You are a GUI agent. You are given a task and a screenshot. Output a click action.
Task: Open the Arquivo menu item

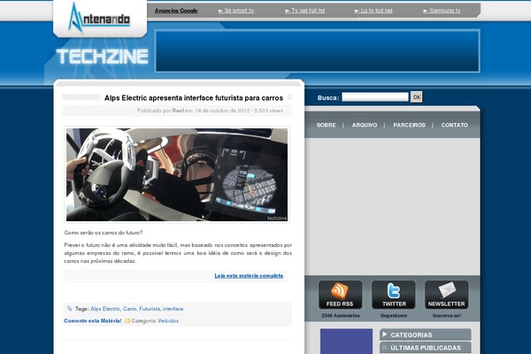(x=365, y=125)
